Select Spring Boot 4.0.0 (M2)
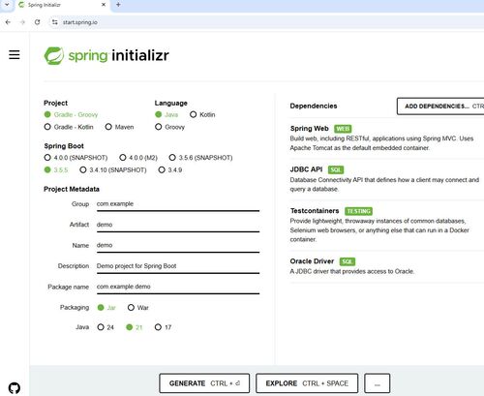 pyautogui.click(x=138, y=158)
